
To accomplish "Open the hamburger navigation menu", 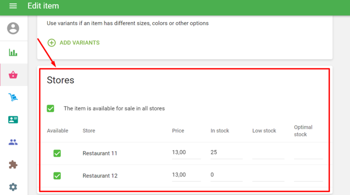I will point(13,6).
